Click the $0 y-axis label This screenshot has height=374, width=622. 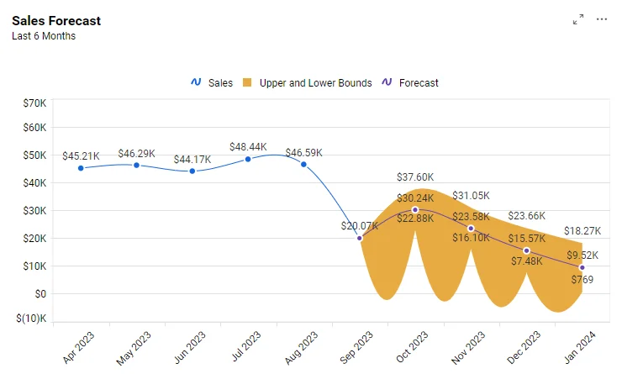(40, 294)
